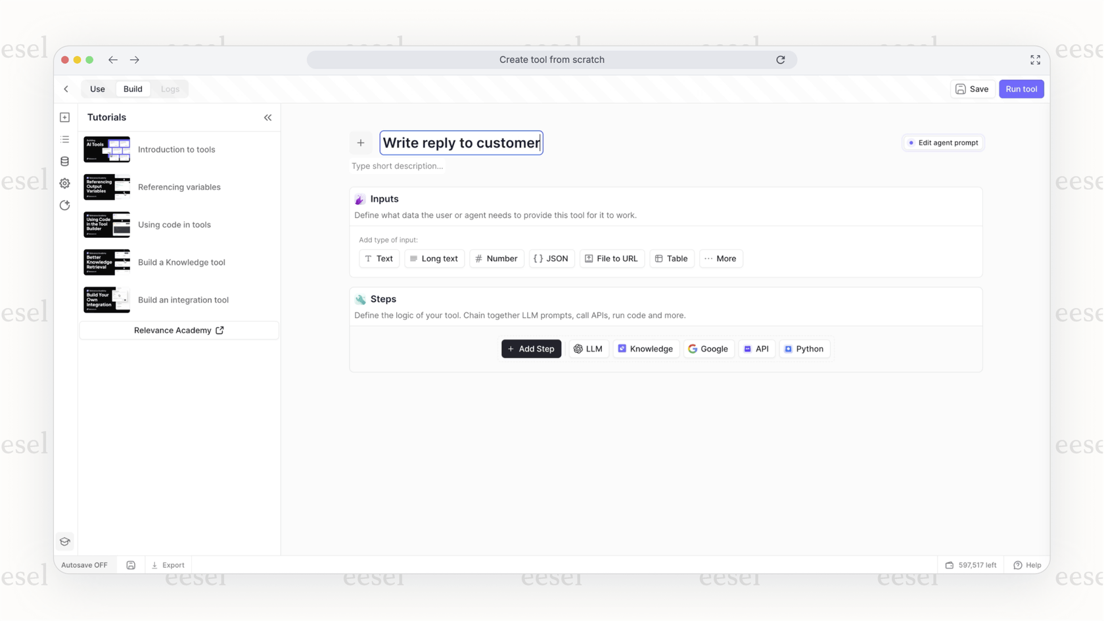Switch to the Use tab
This screenshot has width=1104, height=621.
97,89
